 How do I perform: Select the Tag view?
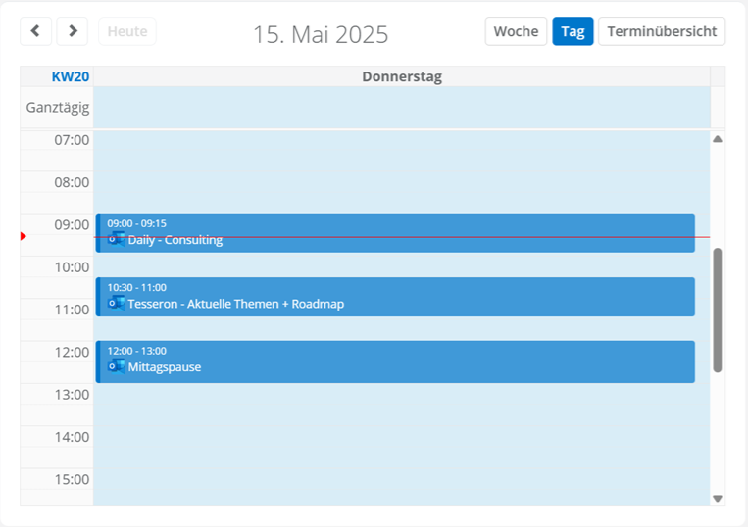(x=573, y=31)
